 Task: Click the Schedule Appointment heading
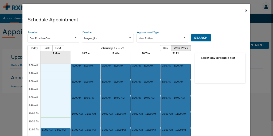[x=53, y=20]
